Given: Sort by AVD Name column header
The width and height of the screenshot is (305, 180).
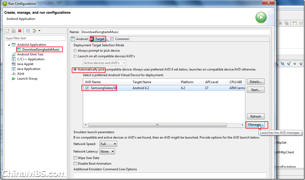Looking at the screenshot, I should [107, 82].
